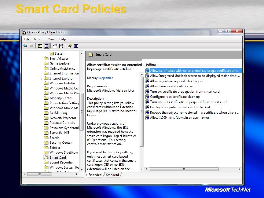Click the tree pane scroll-up arrow
The height and width of the screenshot is (198, 264).
pyautogui.click(x=81, y=54)
